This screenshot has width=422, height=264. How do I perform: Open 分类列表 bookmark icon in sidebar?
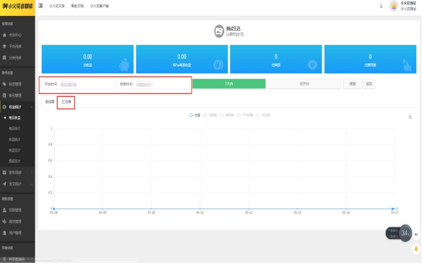click(x=4, y=57)
